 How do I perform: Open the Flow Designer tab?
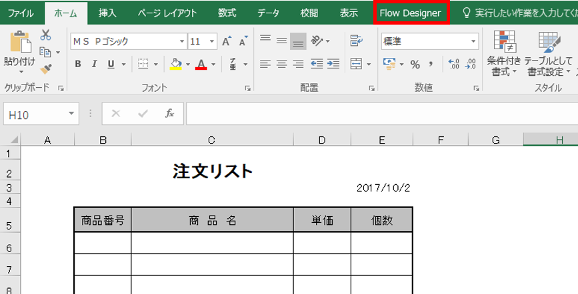coord(410,13)
